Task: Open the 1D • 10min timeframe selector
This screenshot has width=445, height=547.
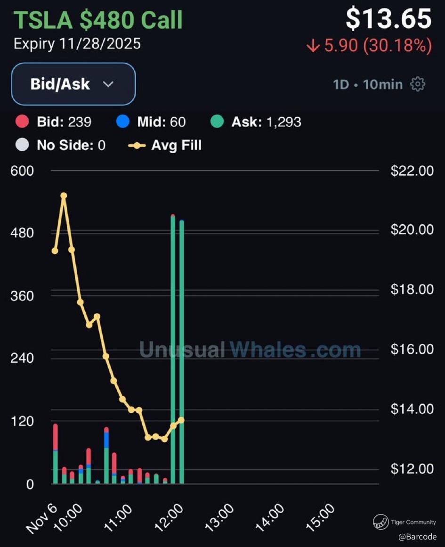Action: pyautogui.click(x=368, y=84)
